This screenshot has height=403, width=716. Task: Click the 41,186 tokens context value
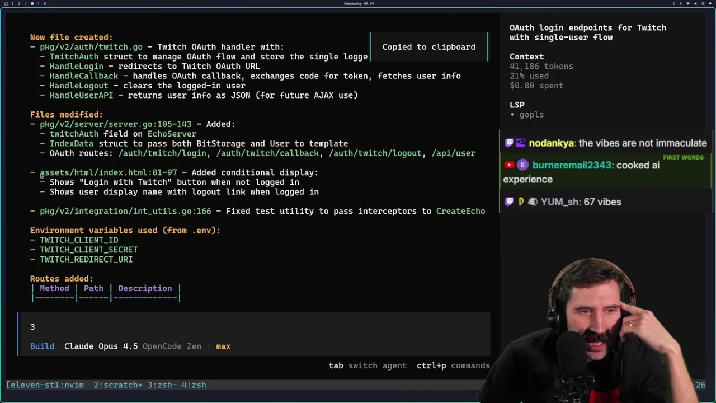541,66
